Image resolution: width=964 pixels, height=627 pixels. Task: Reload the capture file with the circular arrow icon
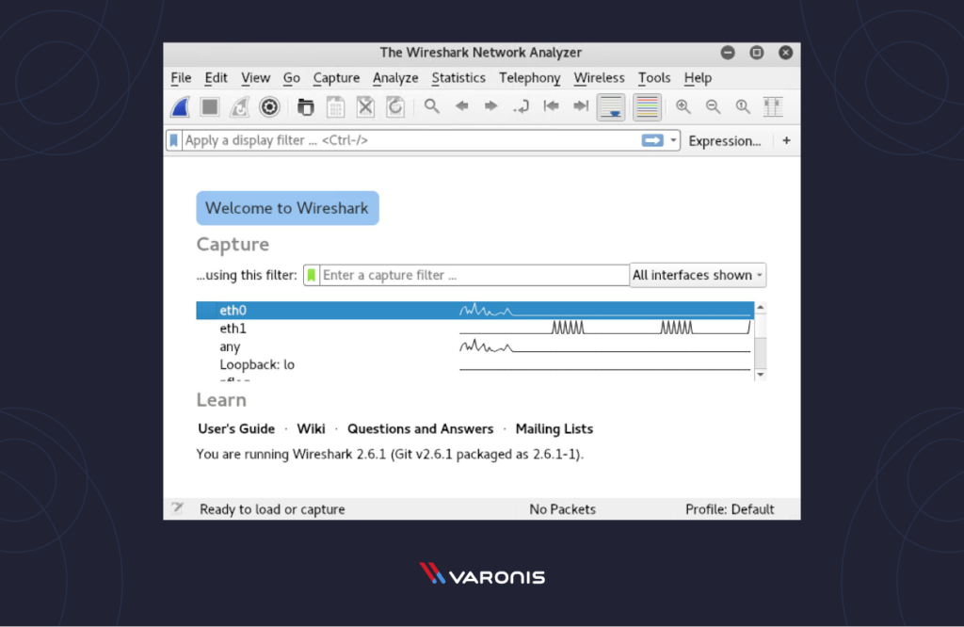click(395, 106)
